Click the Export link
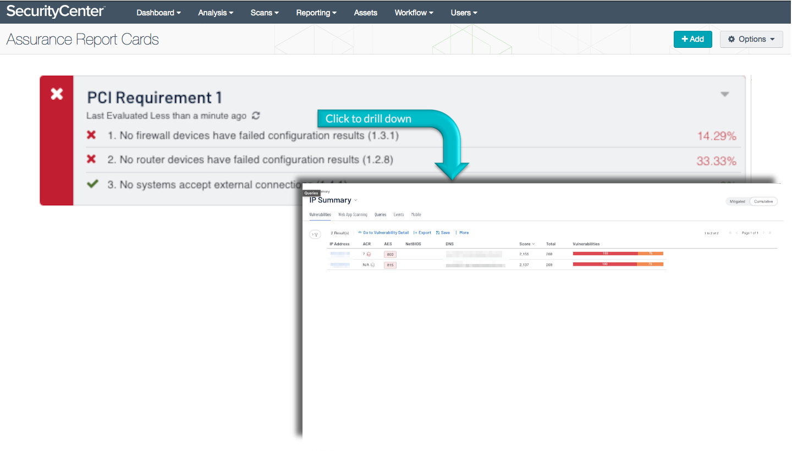792x451 pixels. point(422,233)
